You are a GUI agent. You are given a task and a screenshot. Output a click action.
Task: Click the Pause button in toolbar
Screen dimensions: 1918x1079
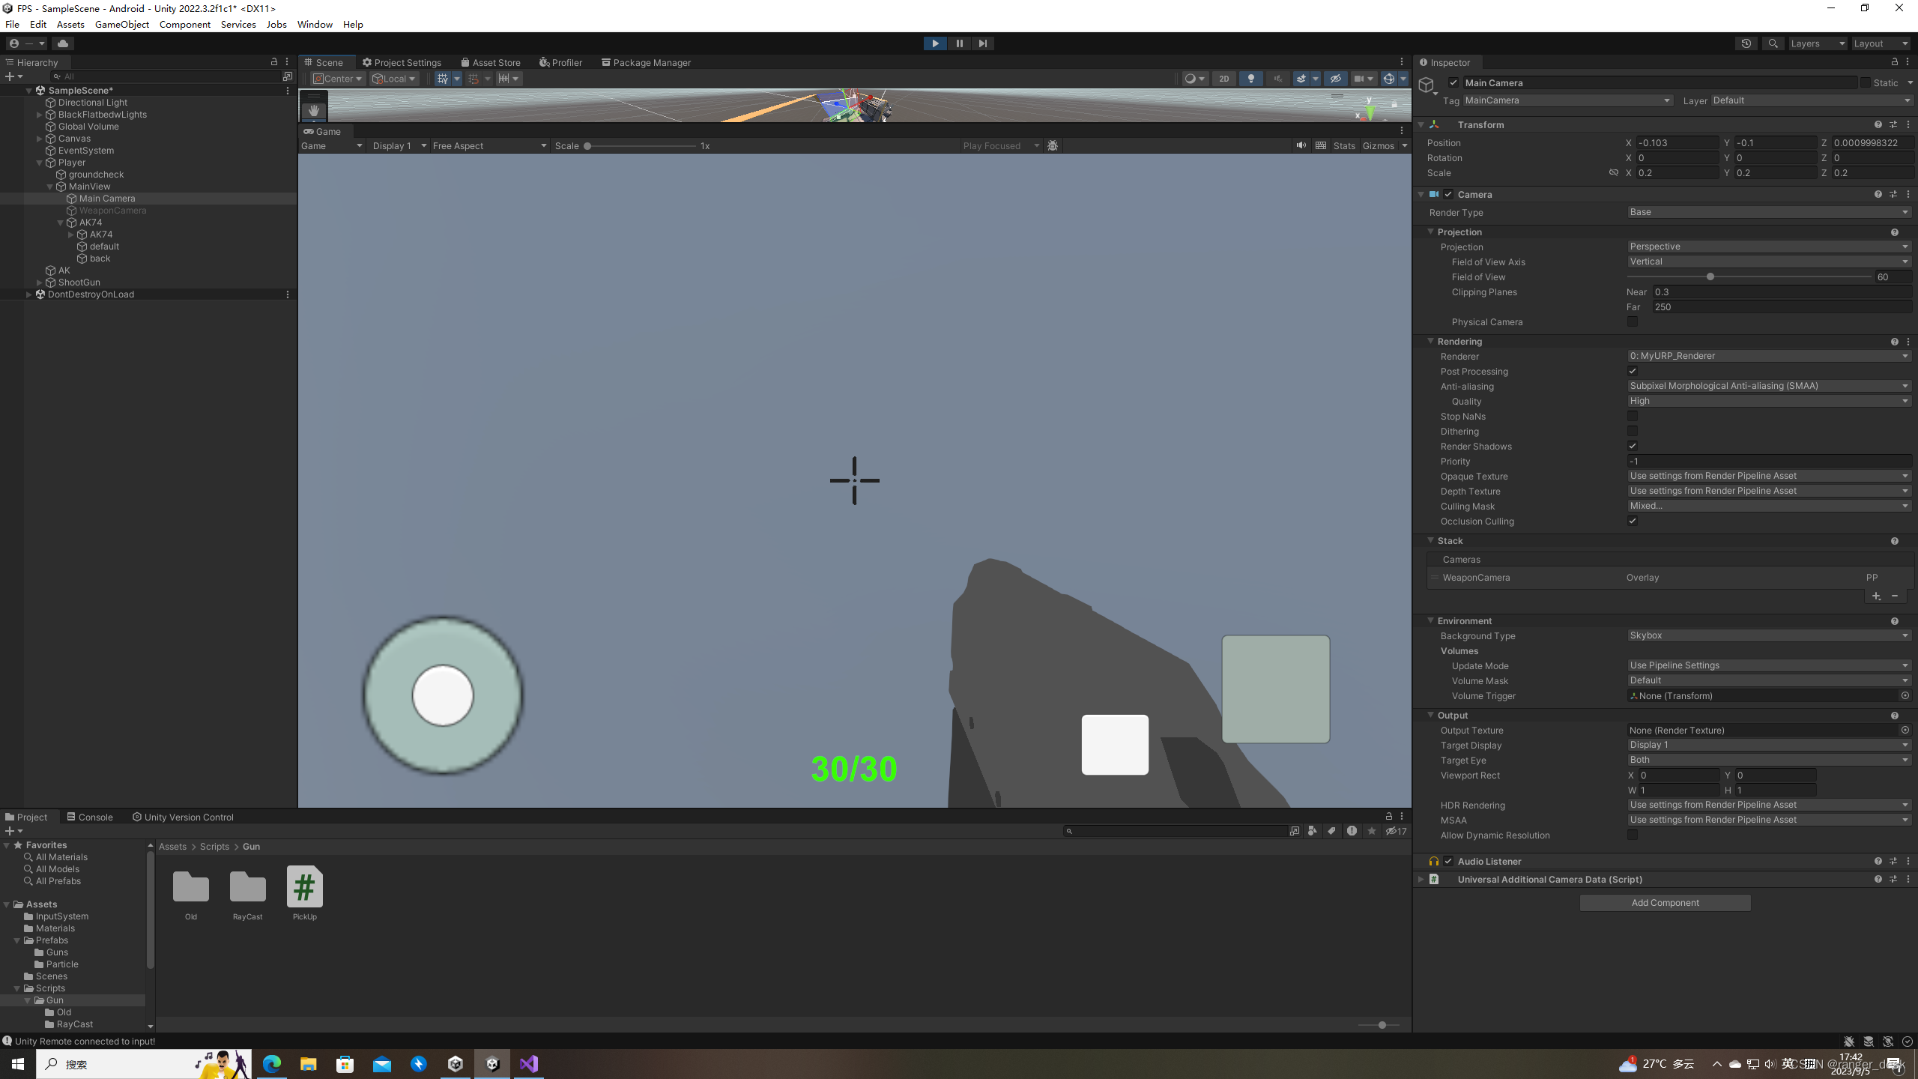click(x=959, y=43)
